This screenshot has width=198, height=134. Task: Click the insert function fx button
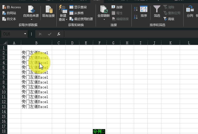59,34
